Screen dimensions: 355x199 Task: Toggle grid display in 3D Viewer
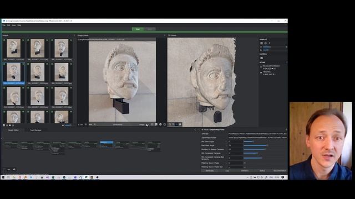coord(261,43)
